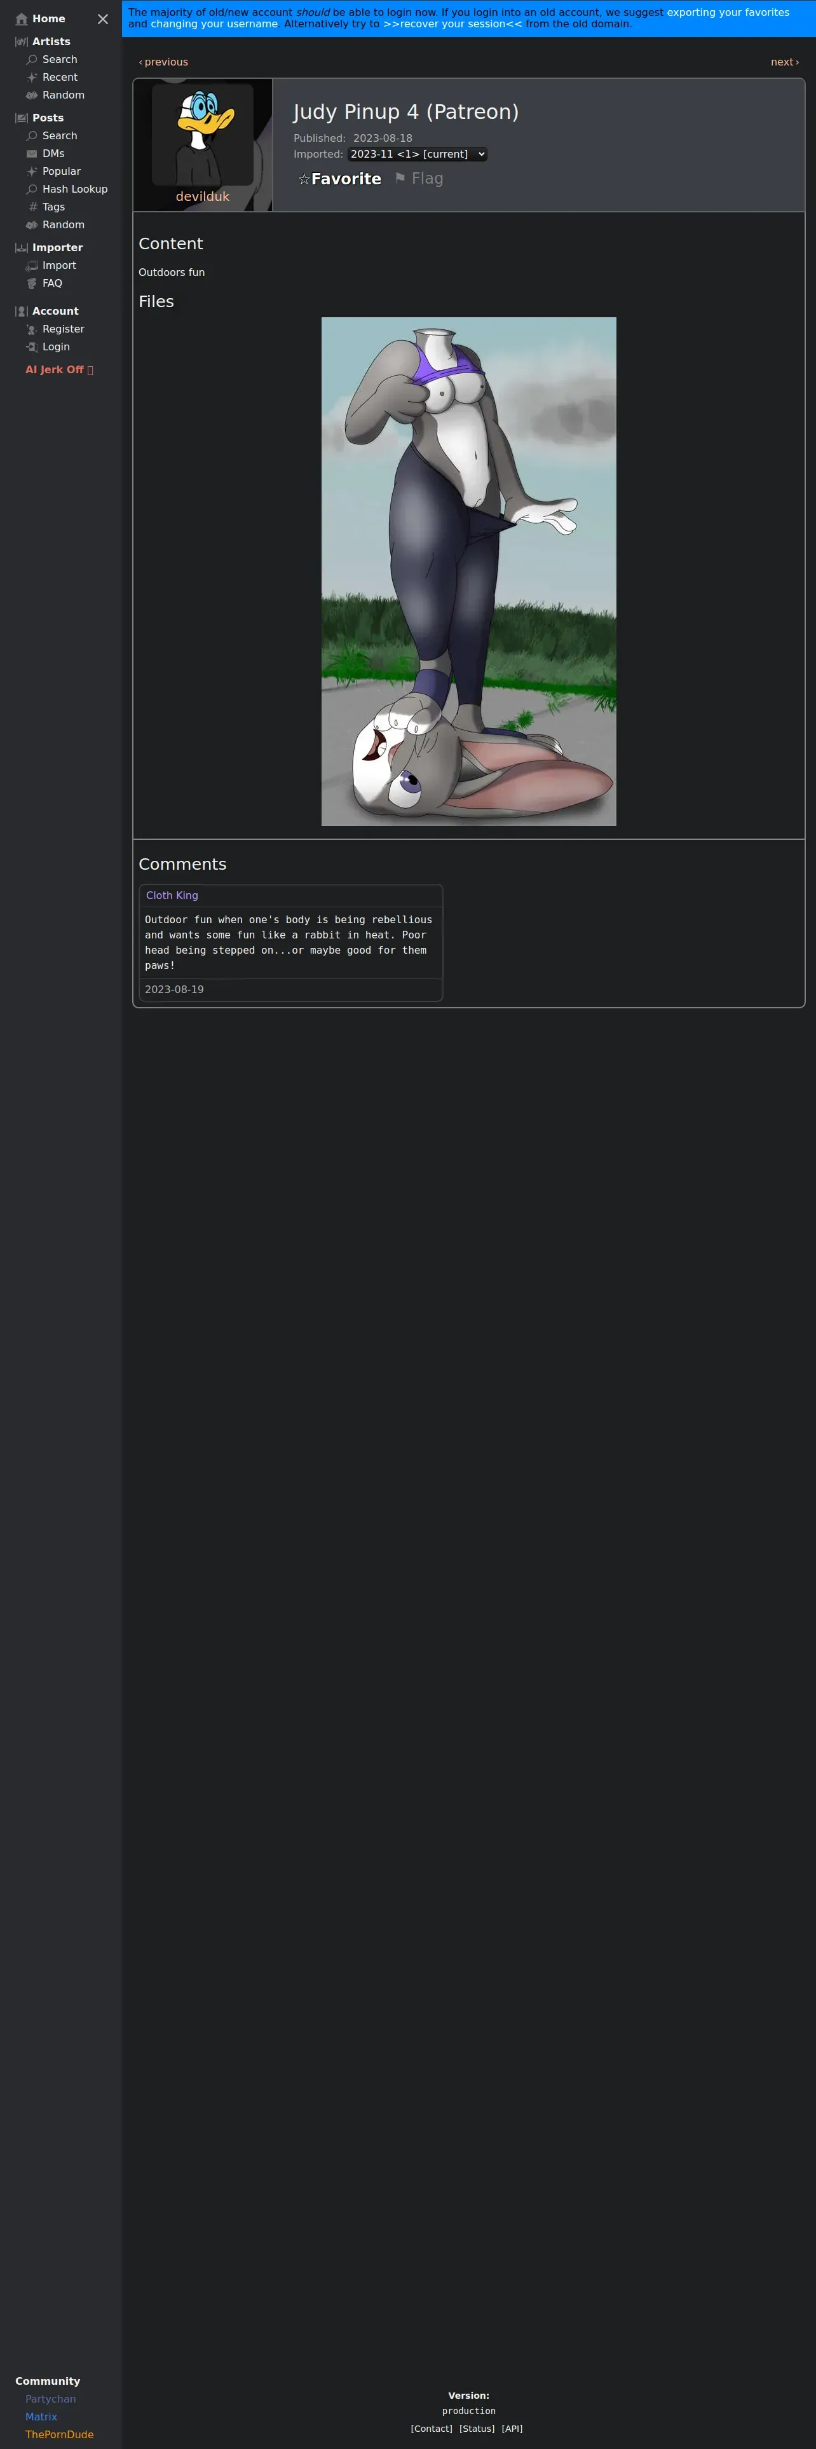The height and width of the screenshot is (2449, 816).
Task: Click the [API] footer link
Action: (512, 2428)
